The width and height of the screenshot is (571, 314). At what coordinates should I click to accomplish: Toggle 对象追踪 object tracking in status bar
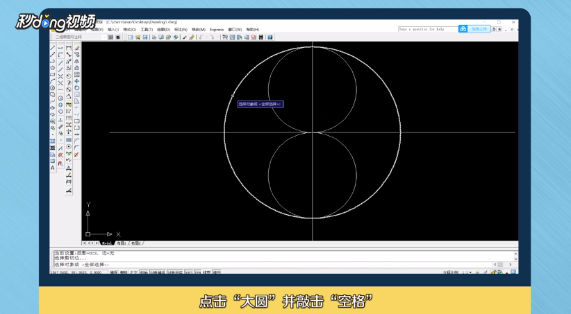pyautogui.click(x=175, y=272)
